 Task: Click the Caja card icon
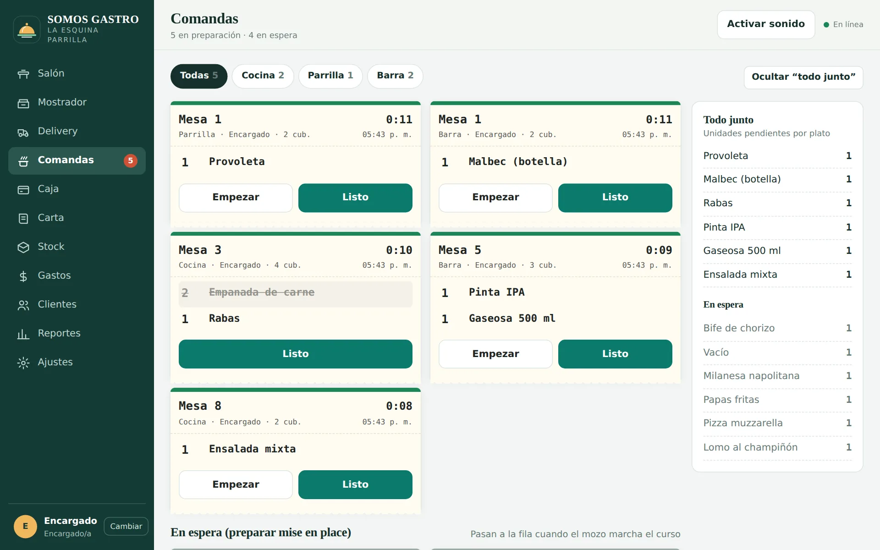[23, 189]
